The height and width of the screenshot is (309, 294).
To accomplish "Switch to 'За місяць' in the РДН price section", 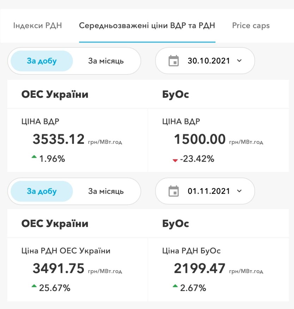I will coord(106,191).
